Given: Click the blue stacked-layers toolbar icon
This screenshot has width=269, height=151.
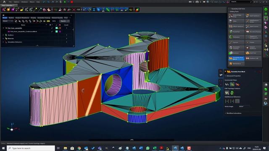Looking at the screenshot, I should click(x=98, y=10).
